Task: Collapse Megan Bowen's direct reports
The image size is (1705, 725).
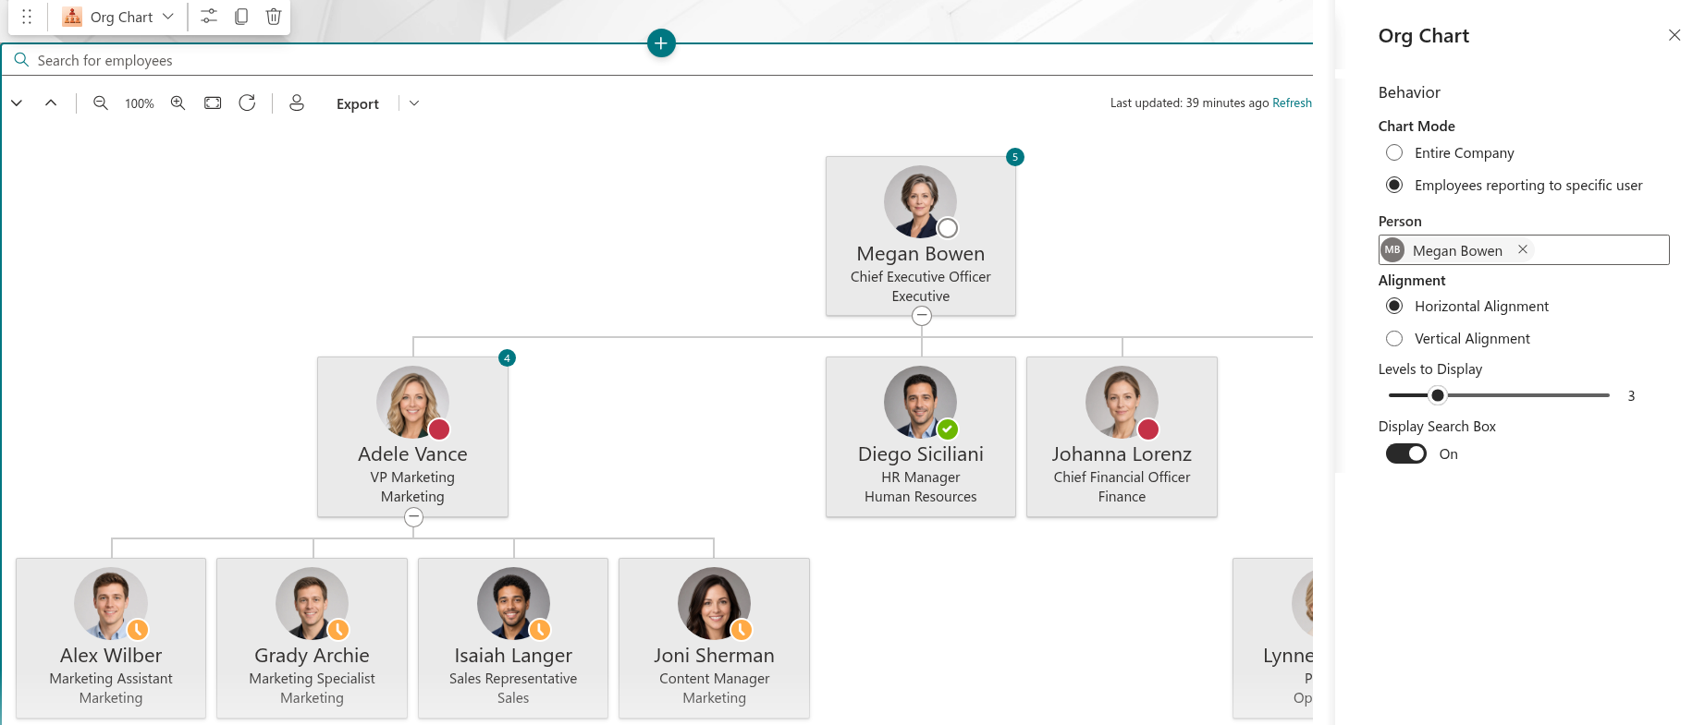Action: pyautogui.click(x=922, y=316)
